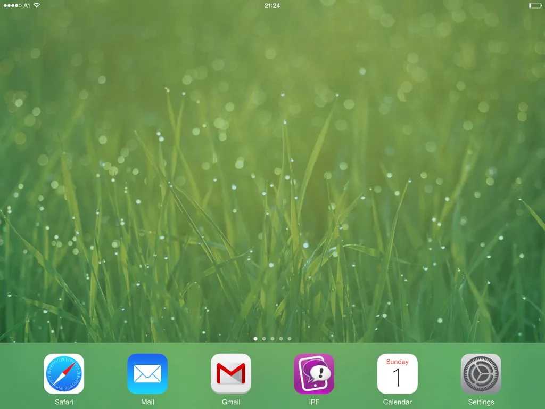Select the fifth home screen page dot
The height and width of the screenshot is (409, 545).
(290, 338)
